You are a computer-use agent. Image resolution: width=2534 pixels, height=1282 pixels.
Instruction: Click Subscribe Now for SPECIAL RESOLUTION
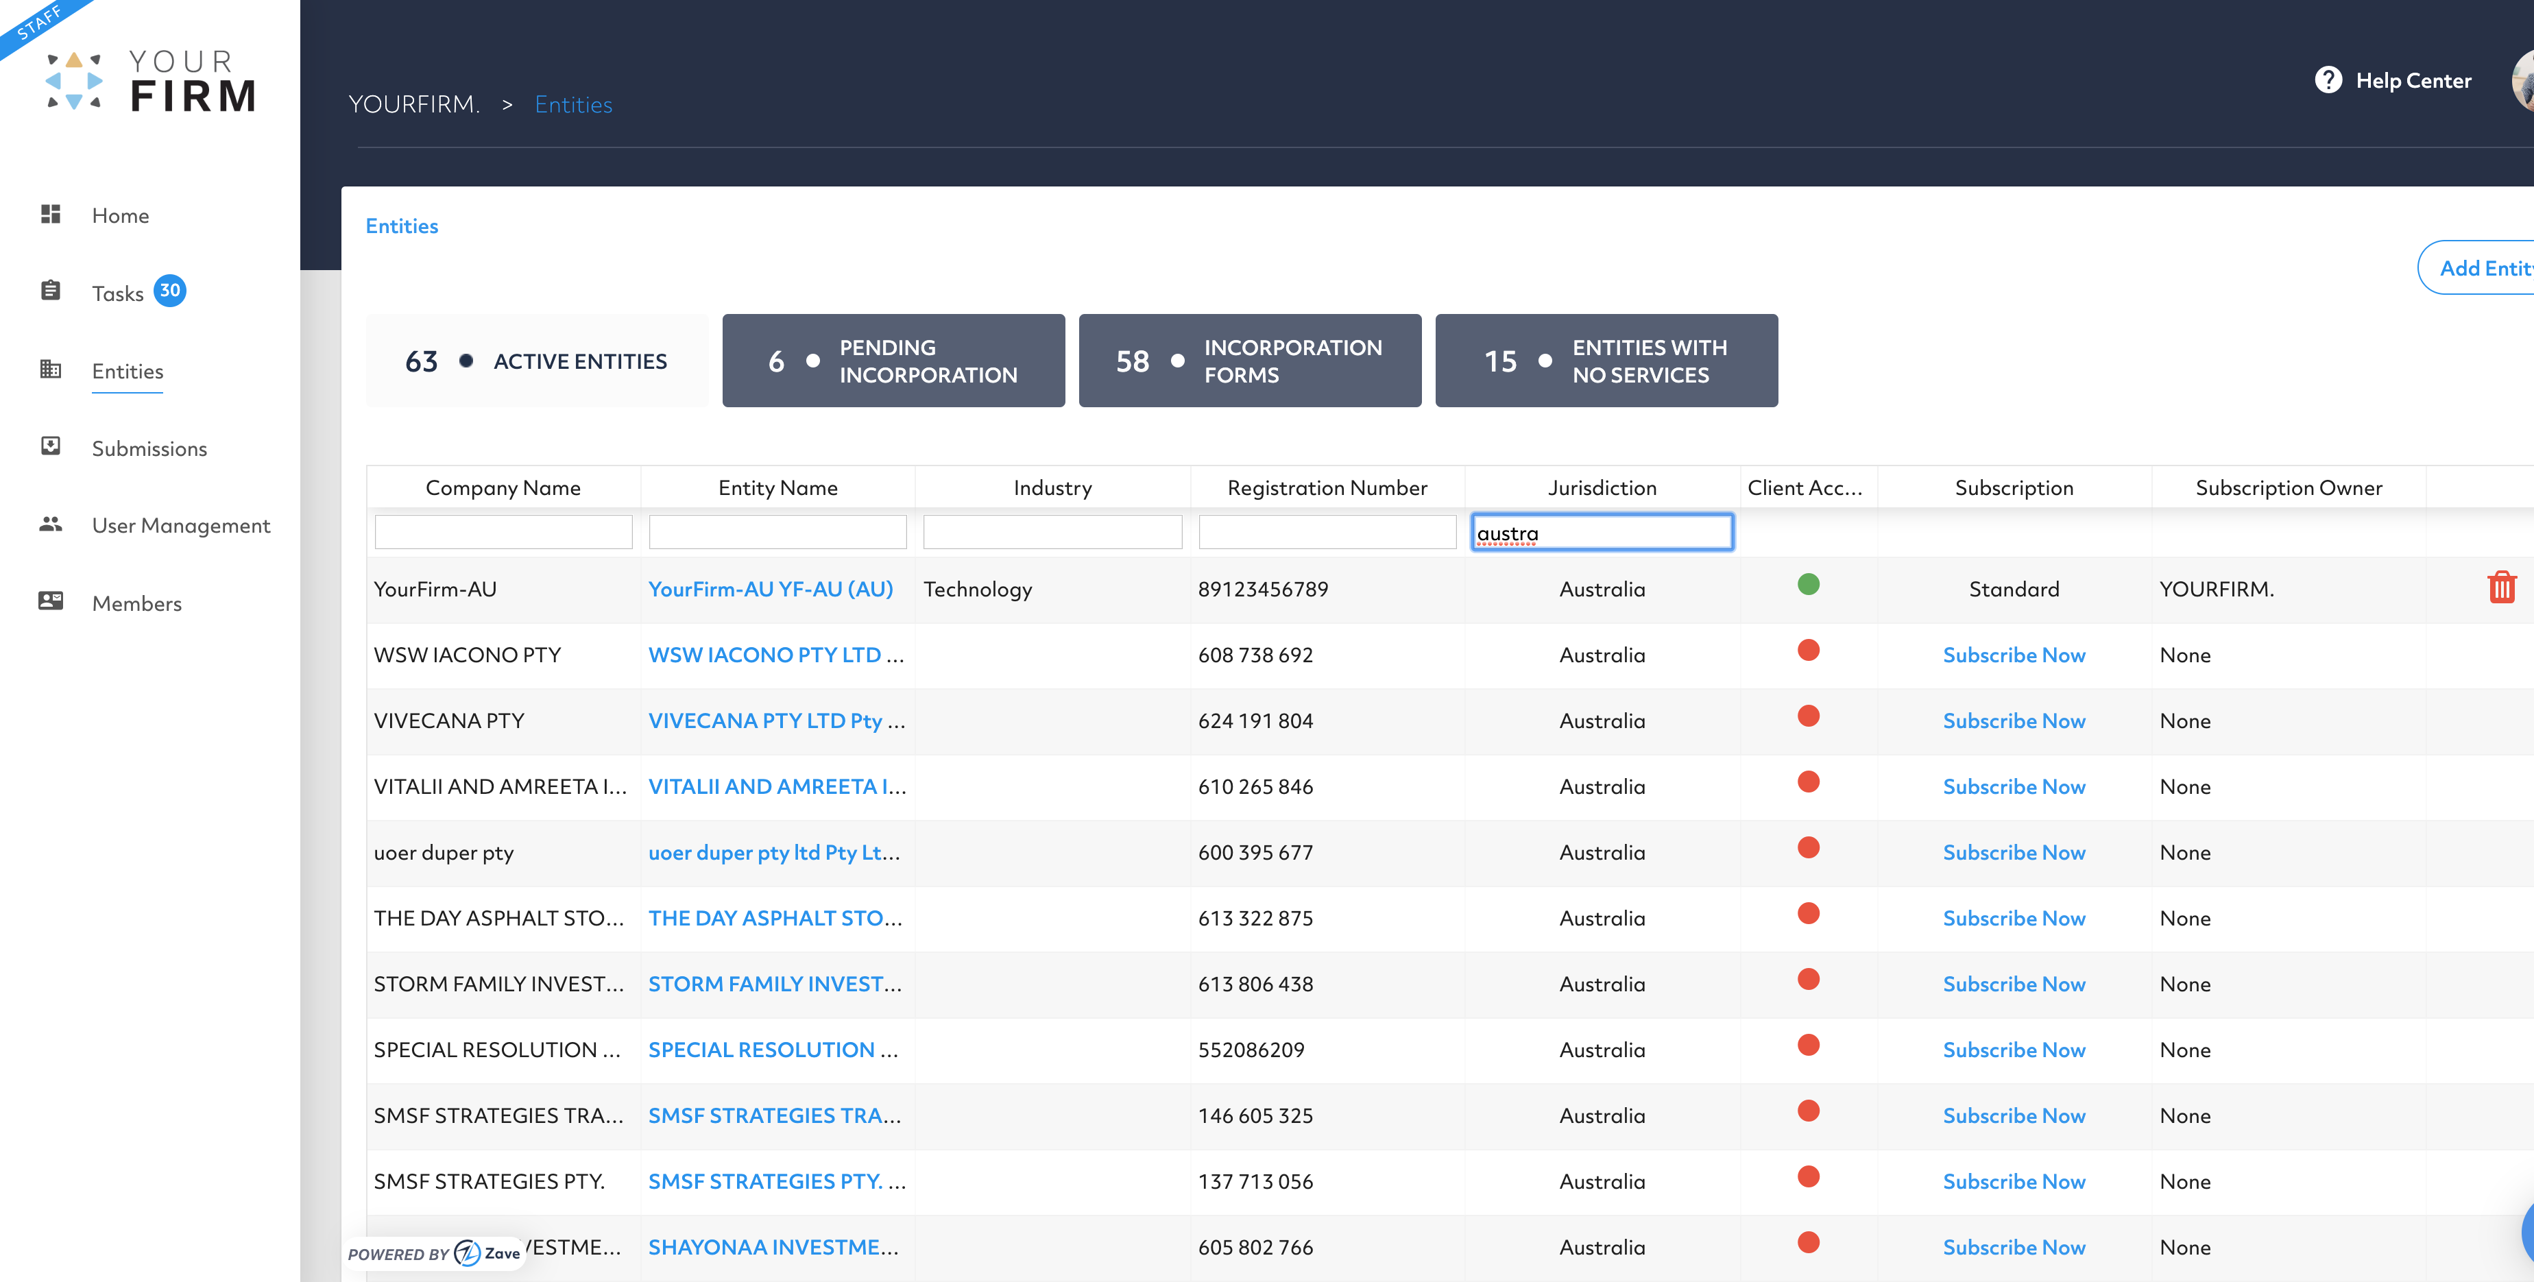click(2014, 1051)
